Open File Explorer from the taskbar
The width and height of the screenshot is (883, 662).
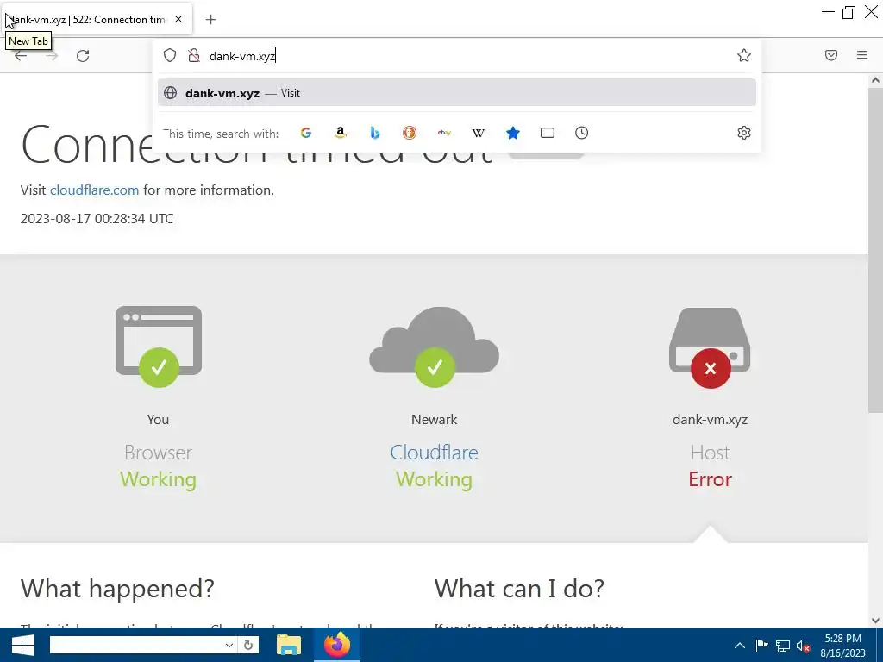point(289,645)
